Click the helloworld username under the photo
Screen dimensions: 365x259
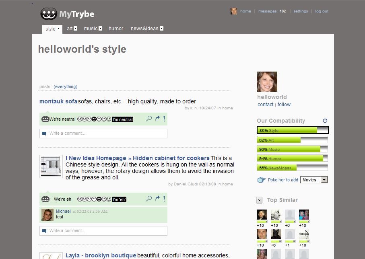[272, 97]
